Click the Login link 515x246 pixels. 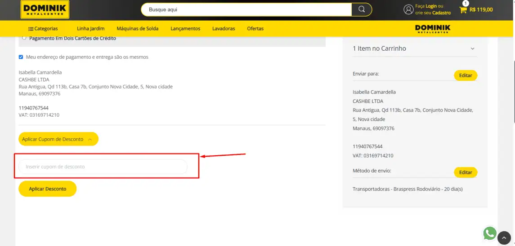pos(431,6)
